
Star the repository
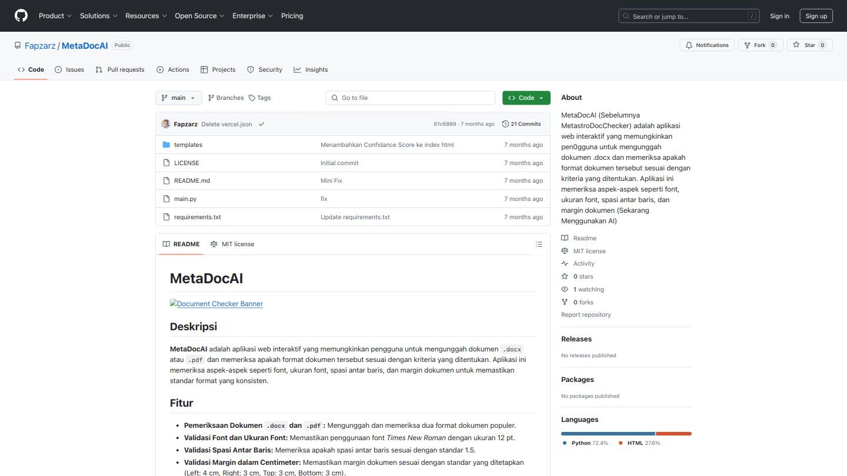click(x=811, y=45)
